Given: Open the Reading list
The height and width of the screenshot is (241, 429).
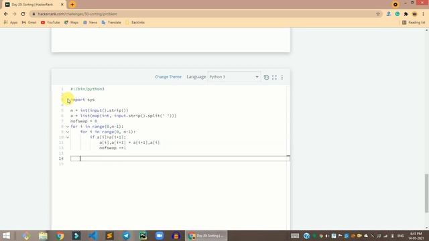Looking at the screenshot, I should coord(414,22).
